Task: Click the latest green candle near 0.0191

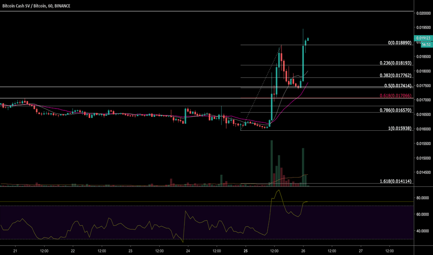Action: coord(308,39)
